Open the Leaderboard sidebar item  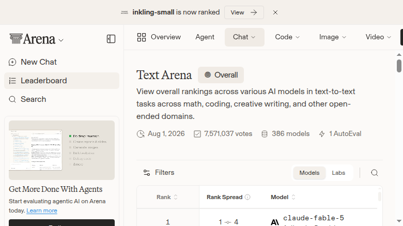click(61, 81)
